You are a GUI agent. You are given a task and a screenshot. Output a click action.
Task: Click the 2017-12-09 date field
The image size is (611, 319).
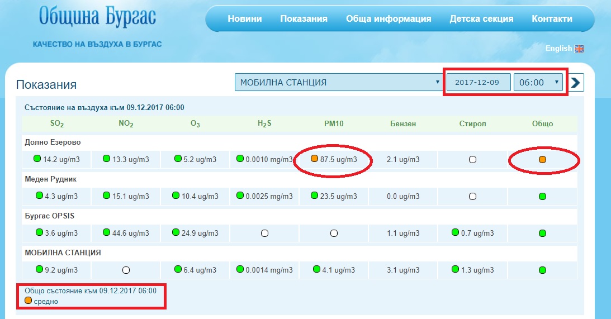(x=479, y=83)
